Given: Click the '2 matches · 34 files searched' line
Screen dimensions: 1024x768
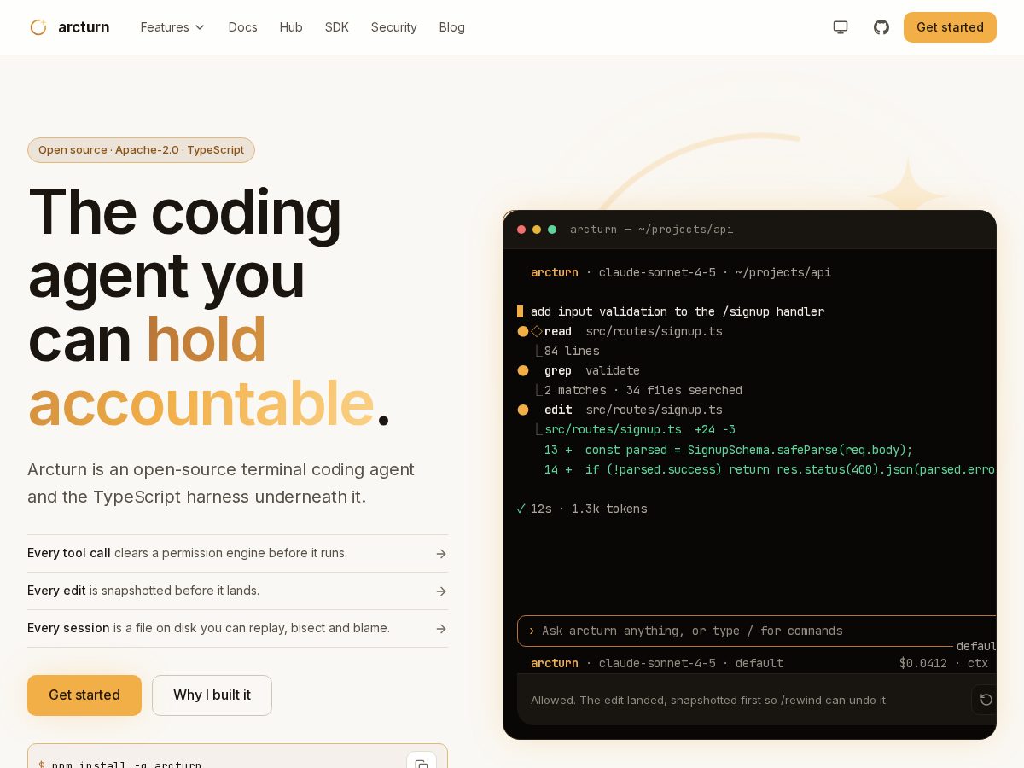Looking at the screenshot, I should click(x=643, y=390).
